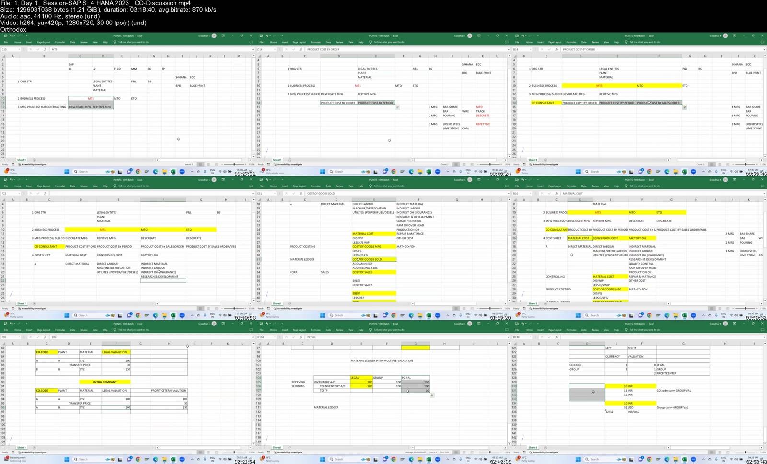Open Formulas tab in the 01:39:20 frame

pos(315,186)
